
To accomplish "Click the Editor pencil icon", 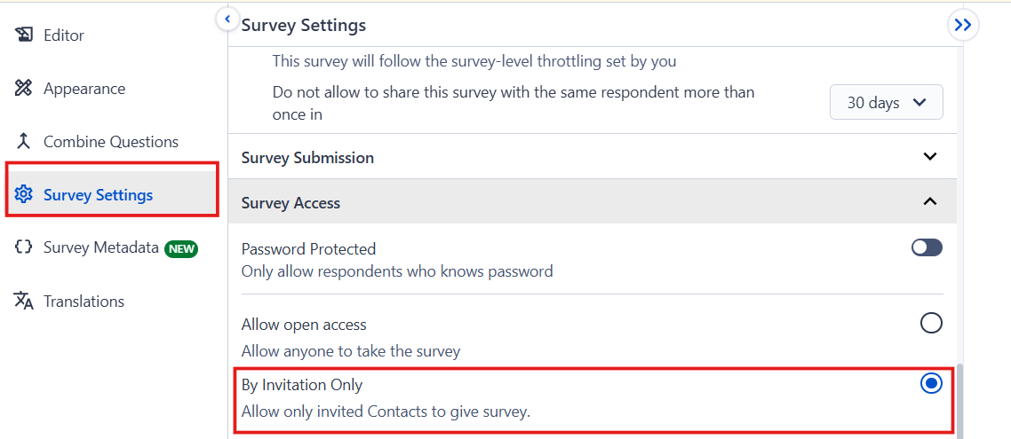I will pyautogui.click(x=24, y=35).
